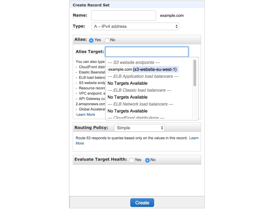Click the Alias: label

coord(80,39)
